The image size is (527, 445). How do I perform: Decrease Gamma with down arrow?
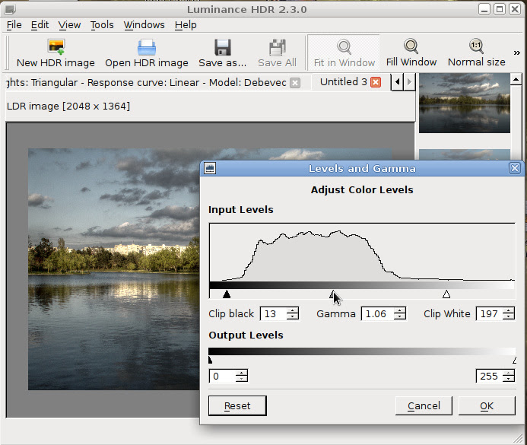399,317
